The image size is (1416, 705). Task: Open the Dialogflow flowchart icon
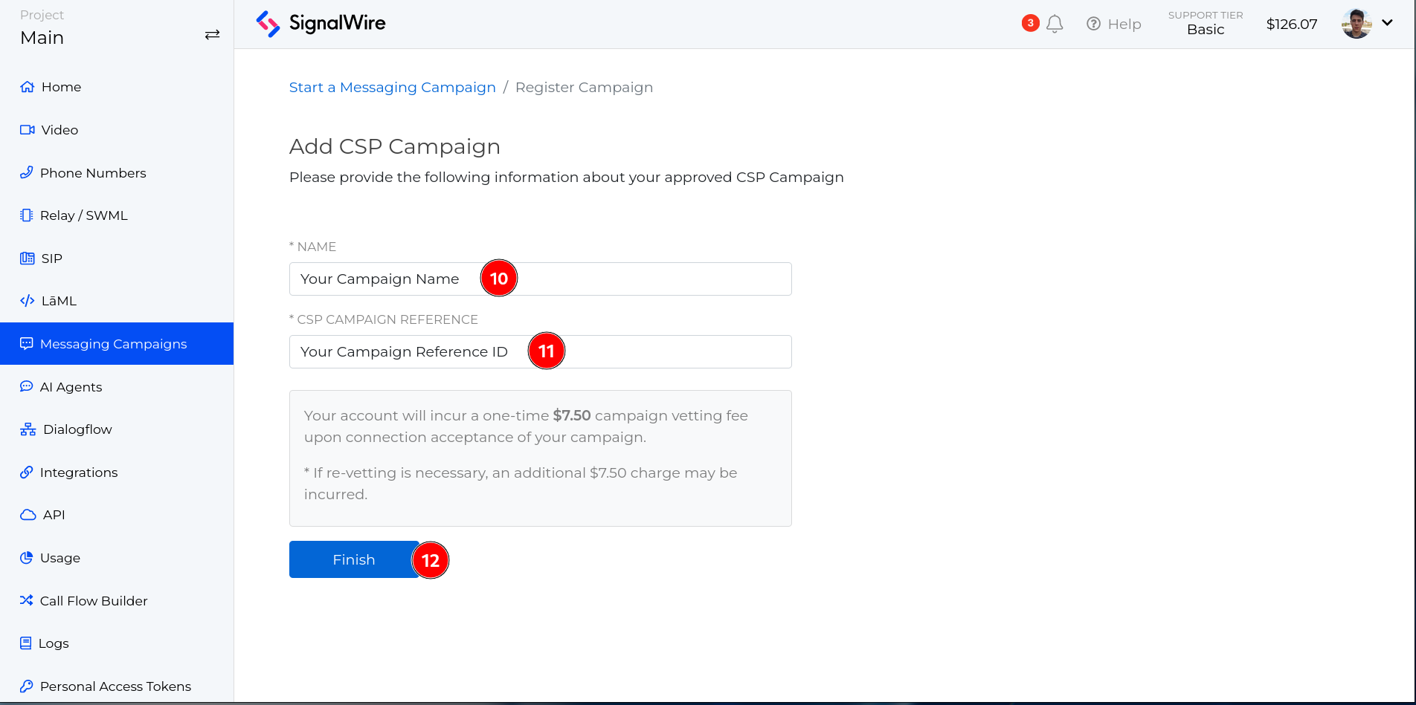coord(27,429)
